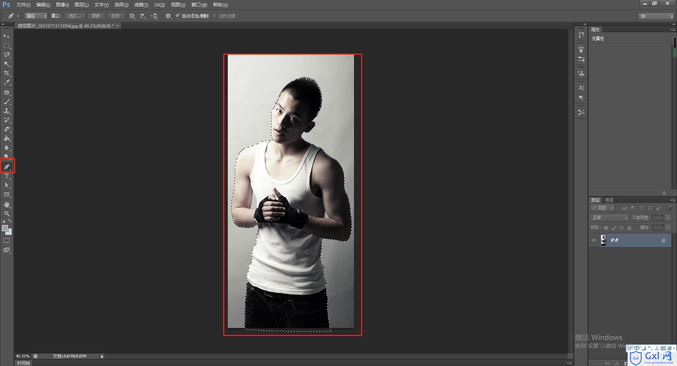Open the Pen tool preset picker arrow
This screenshot has width=677, height=366.
(x=18, y=16)
